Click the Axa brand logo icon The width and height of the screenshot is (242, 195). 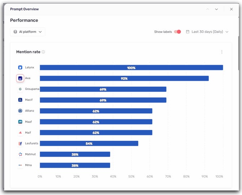coord(20,78)
